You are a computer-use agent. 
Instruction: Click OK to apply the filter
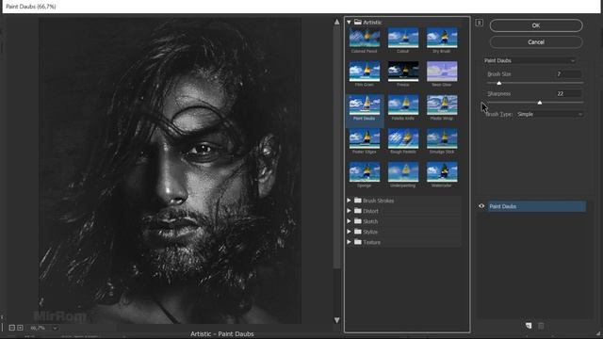point(536,25)
